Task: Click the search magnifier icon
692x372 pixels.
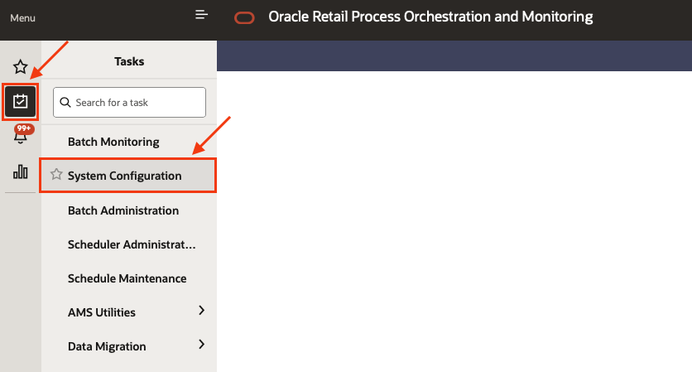Action: 65,103
